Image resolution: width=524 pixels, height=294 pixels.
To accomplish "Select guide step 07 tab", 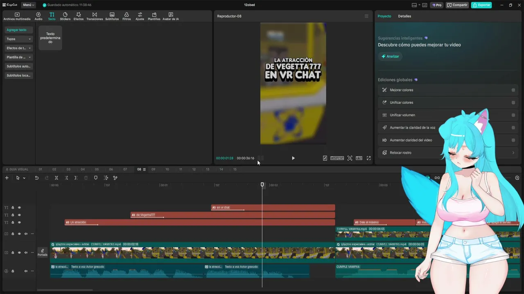I will click(125, 169).
